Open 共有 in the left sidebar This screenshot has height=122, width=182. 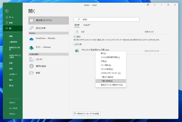click(x=11, y=69)
